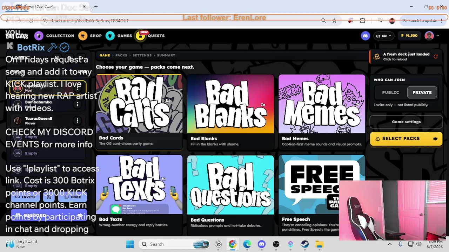This screenshot has width=449, height=252.
Task: Click the Windows taskbar Search box
Action: 174,244
